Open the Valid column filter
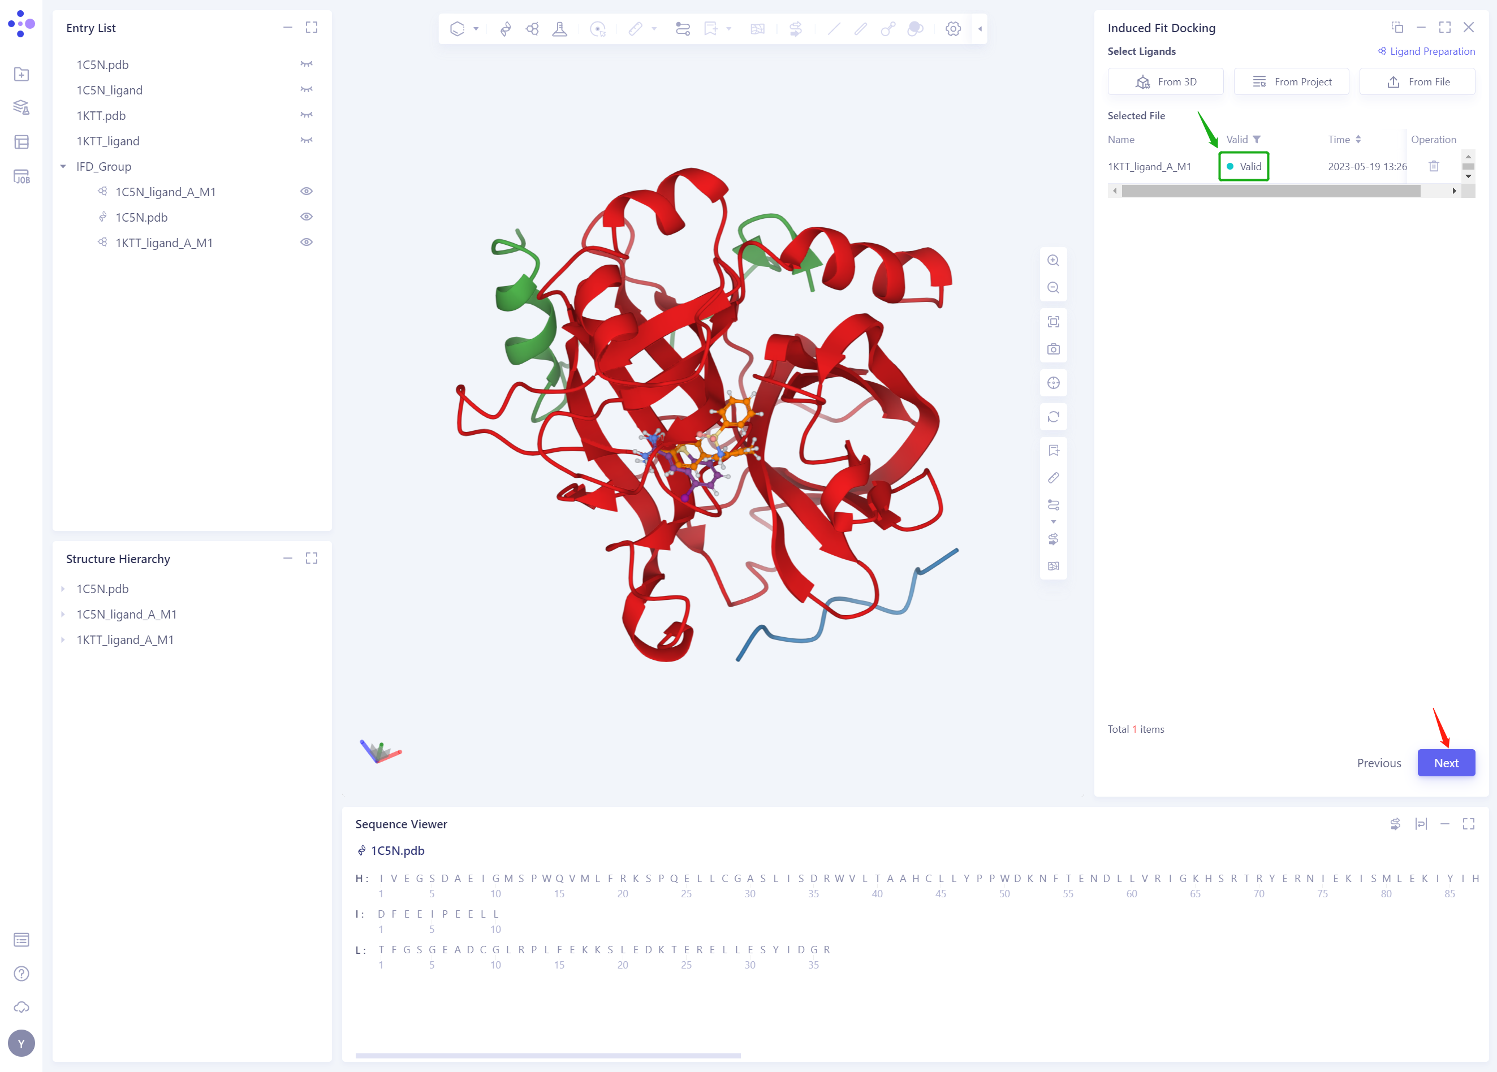The image size is (1497, 1072). pyautogui.click(x=1257, y=139)
